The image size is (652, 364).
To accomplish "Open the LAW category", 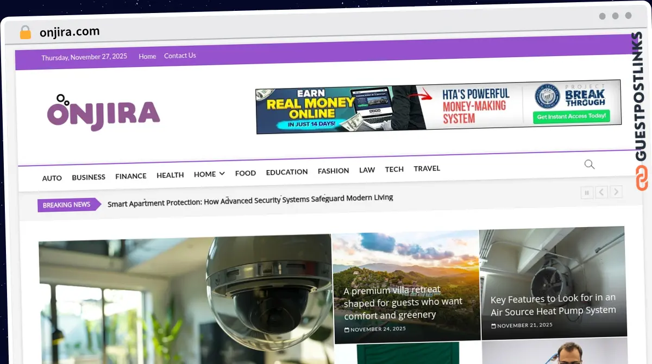I will point(367,170).
